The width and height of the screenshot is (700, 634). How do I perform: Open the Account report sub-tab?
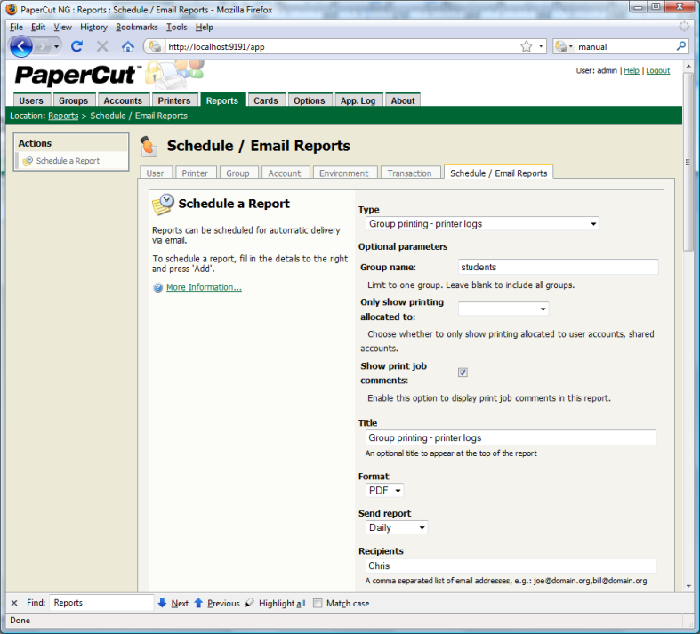click(285, 173)
